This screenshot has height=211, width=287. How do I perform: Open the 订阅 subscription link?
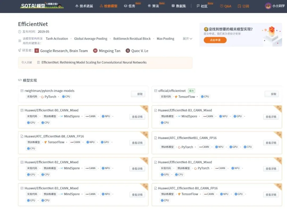point(243,6)
